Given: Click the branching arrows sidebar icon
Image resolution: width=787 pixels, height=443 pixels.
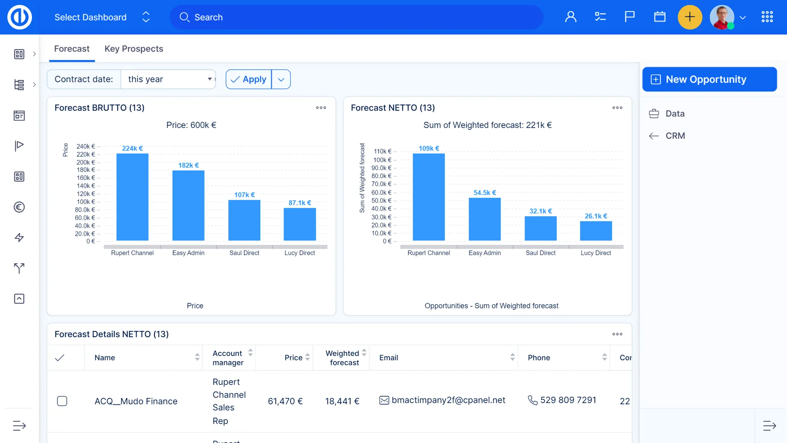Looking at the screenshot, I should click(x=19, y=268).
